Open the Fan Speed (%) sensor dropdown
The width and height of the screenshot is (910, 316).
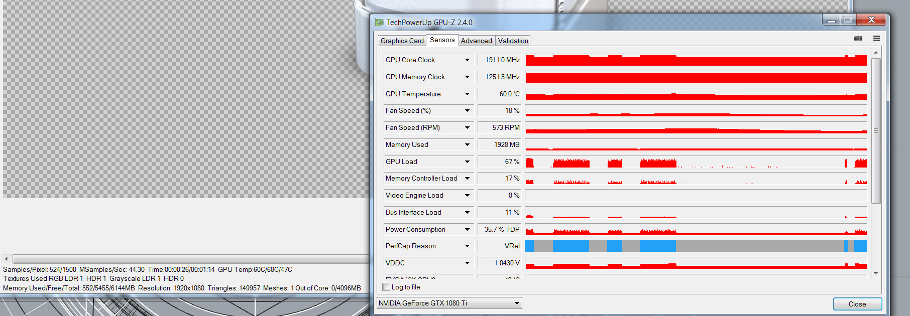(467, 110)
